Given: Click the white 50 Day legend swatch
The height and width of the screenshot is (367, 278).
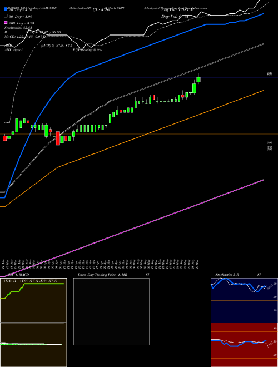Looking at the screenshot, I should [6, 16].
